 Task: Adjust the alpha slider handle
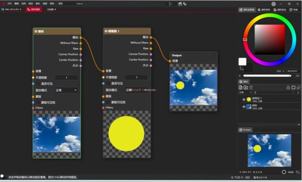coord(290,76)
